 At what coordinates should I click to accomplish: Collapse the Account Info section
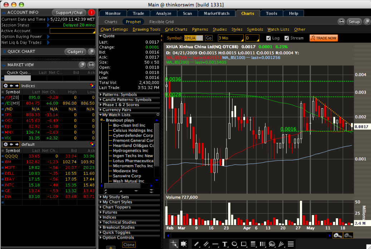click(4, 13)
